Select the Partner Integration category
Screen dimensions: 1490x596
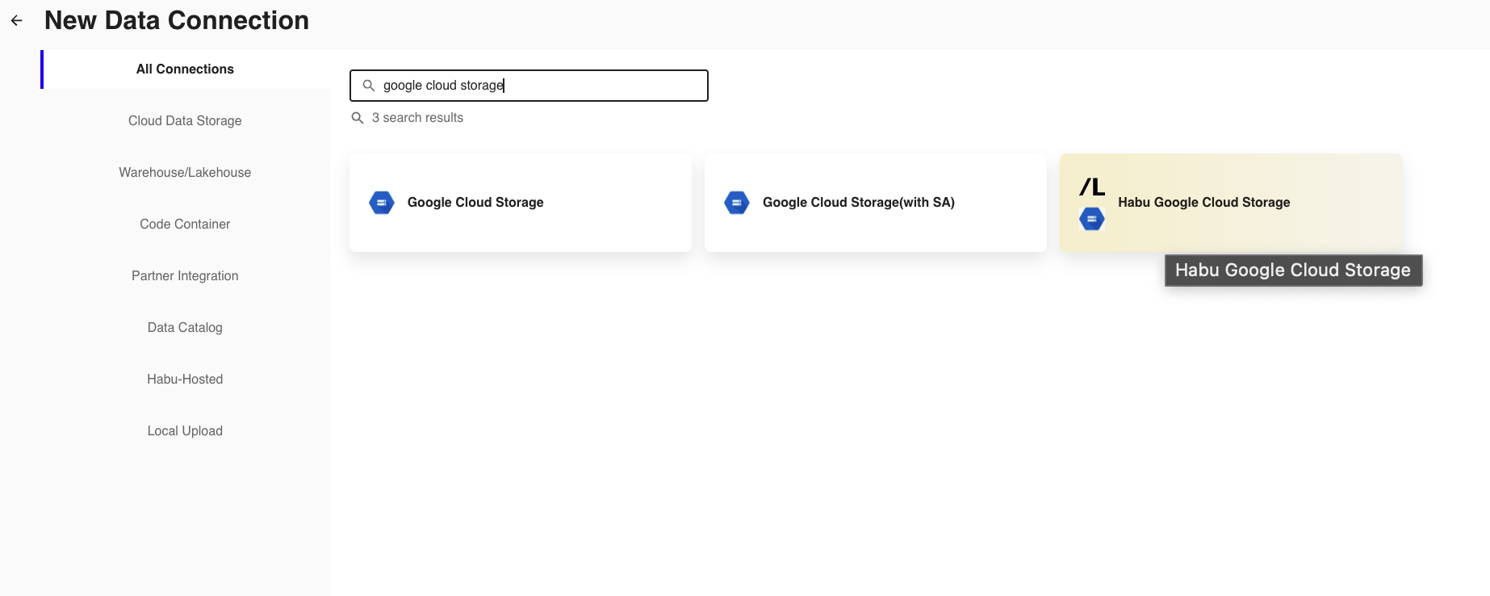tap(185, 276)
